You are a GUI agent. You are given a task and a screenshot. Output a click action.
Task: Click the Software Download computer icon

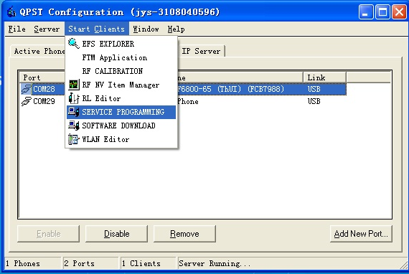[x=74, y=126]
